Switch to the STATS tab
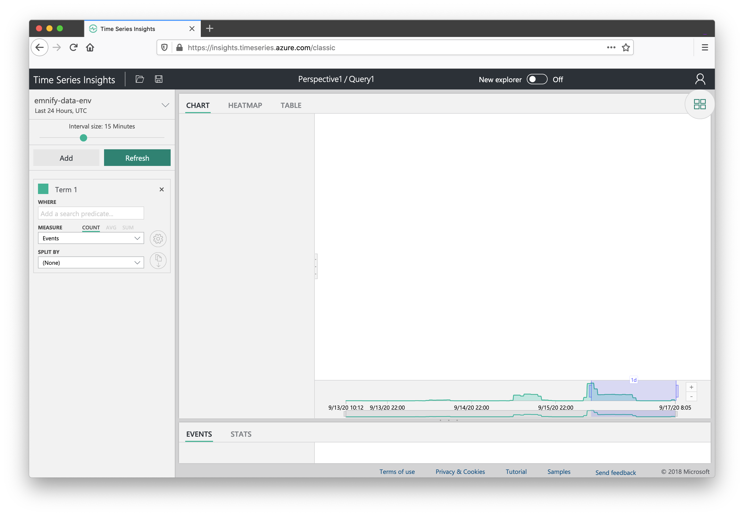Image resolution: width=744 pixels, height=516 pixels. tap(241, 434)
